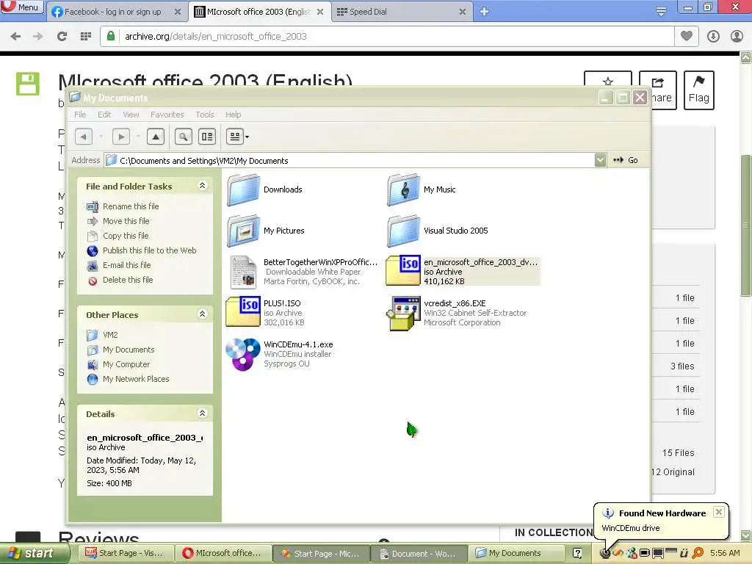Image resolution: width=752 pixels, height=564 pixels.
Task: Select the vcredist_x86.EXE file icon
Action: (403, 313)
